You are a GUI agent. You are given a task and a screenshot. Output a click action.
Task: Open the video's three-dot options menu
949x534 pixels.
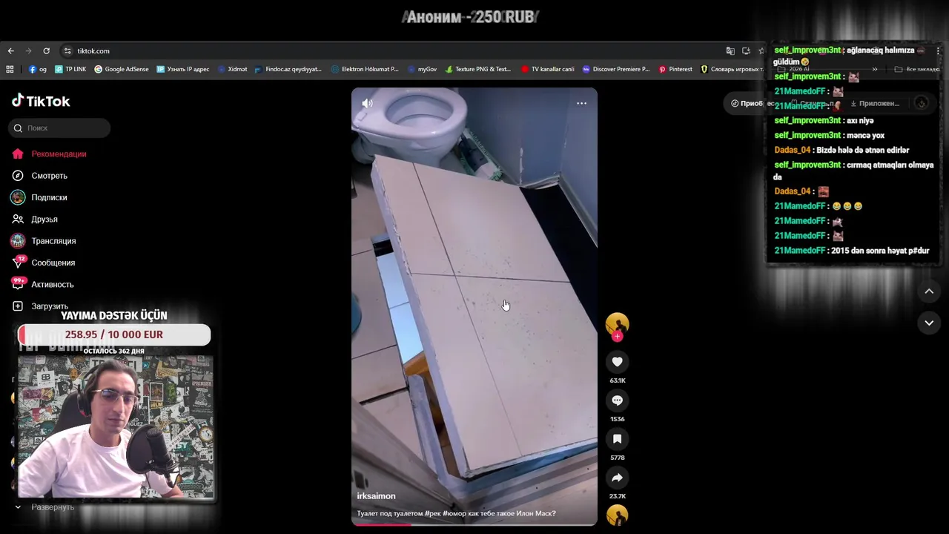click(x=582, y=103)
